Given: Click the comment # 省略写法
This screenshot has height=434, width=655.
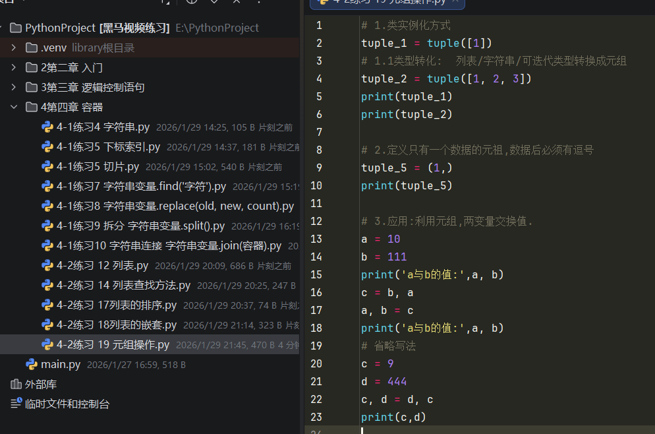Looking at the screenshot, I should 389,346.
